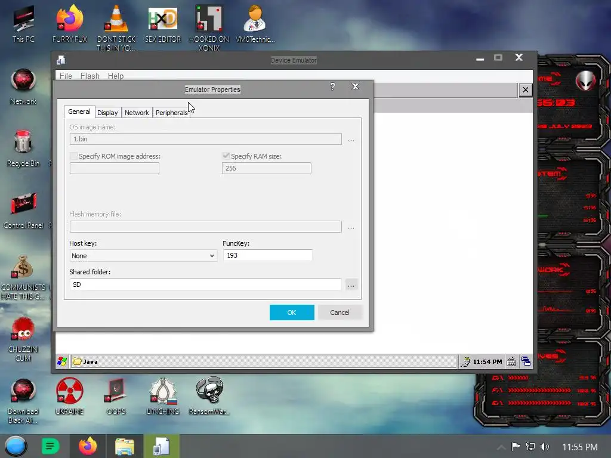The width and height of the screenshot is (611, 458).
Task: Browse for Flash memory file
Action: click(x=351, y=227)
